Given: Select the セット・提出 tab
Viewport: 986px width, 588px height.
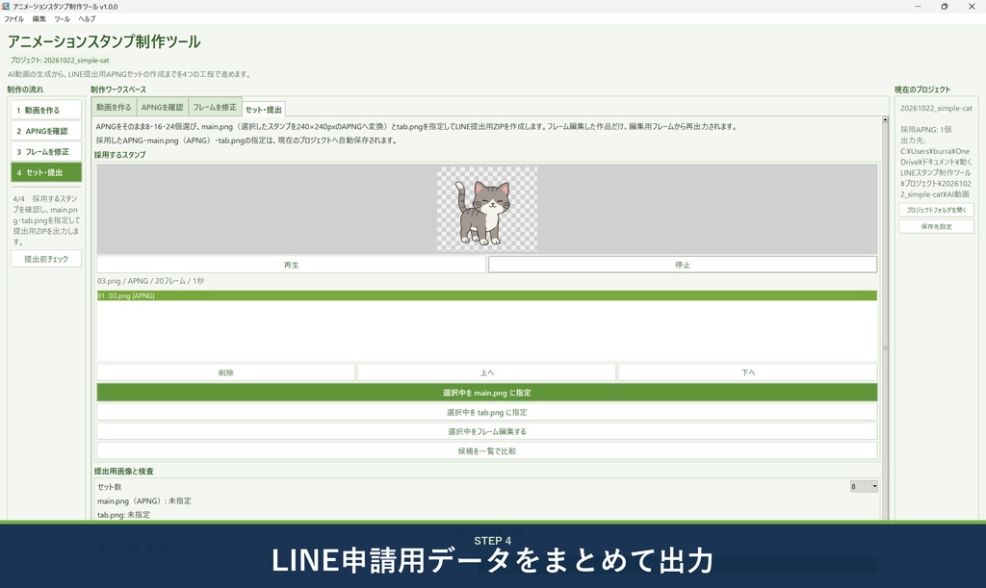Looking at the screenshot, I should [264, 110].
